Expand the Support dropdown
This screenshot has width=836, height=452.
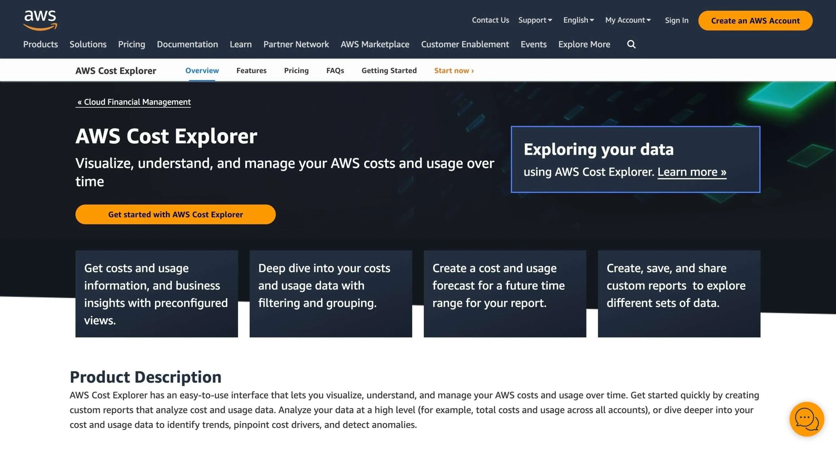click(535, 20)
